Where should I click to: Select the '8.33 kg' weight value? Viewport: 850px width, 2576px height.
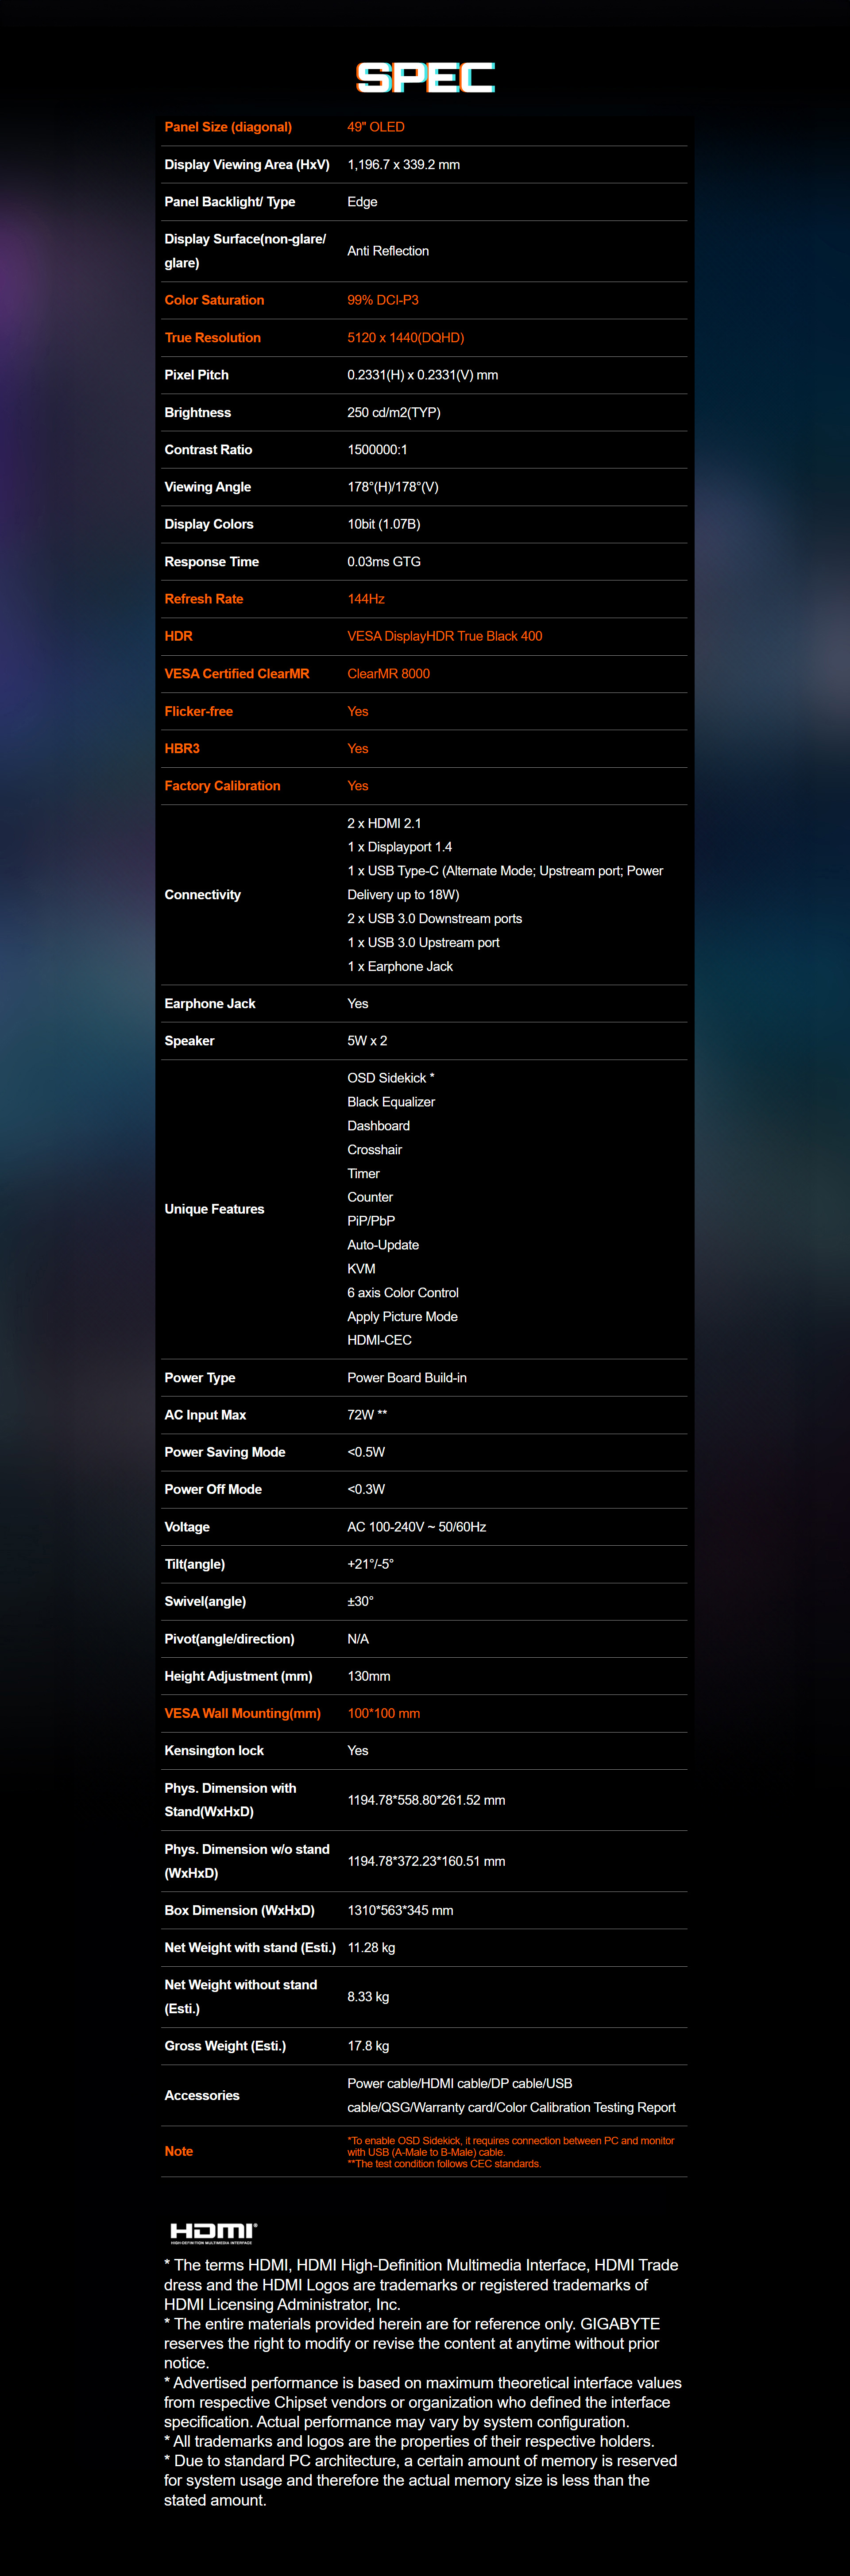tap(368, 1997)
